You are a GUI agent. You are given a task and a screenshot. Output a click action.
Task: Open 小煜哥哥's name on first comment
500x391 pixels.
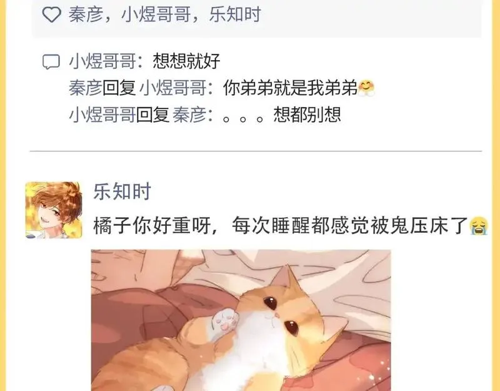pos(102,61)
